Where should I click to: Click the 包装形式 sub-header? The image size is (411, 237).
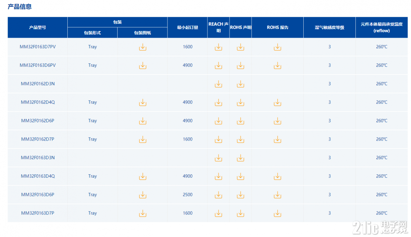[92, 33]
